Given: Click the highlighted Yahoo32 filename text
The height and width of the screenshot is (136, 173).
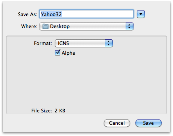Looking at the screenshot, I should coord(52,14).
